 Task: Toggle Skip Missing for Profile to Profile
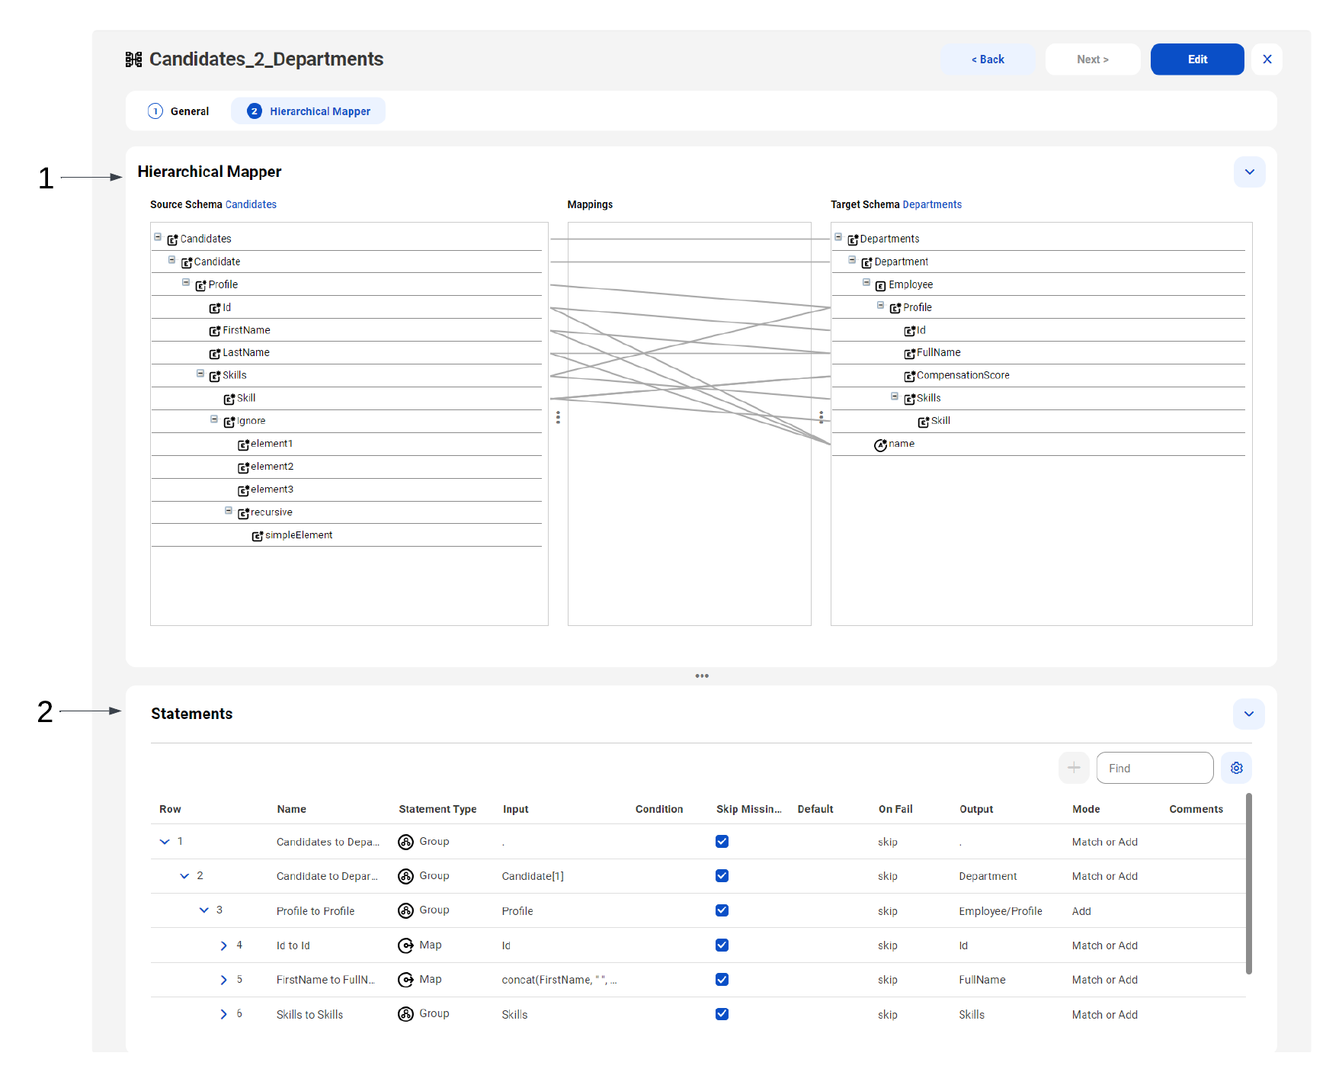click(x=722, y=910)
